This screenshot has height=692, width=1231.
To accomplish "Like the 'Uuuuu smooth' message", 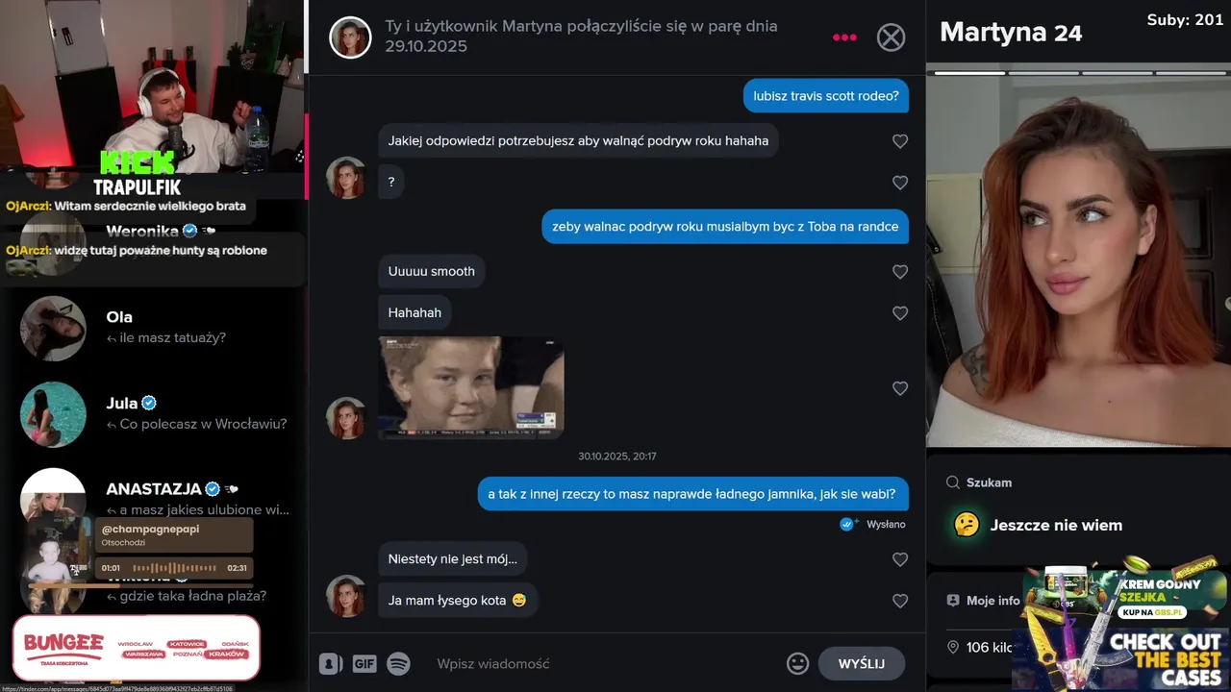I will pos(900,272).
